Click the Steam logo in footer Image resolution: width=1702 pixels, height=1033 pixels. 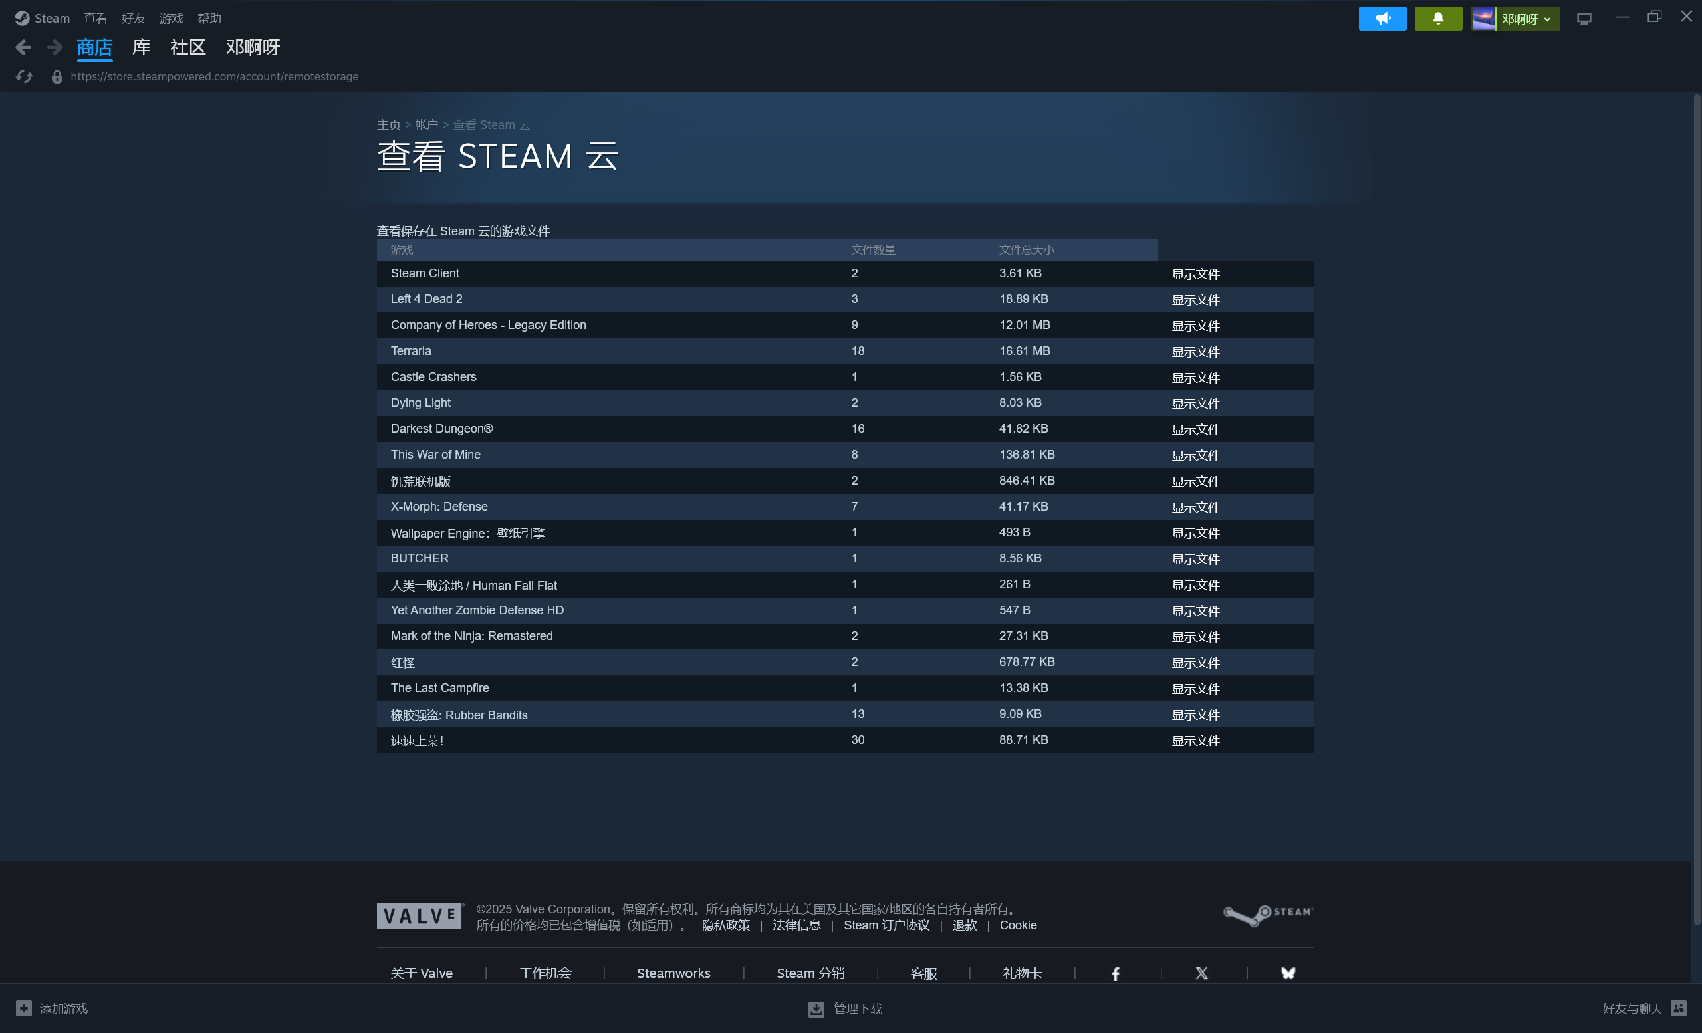1269,915
